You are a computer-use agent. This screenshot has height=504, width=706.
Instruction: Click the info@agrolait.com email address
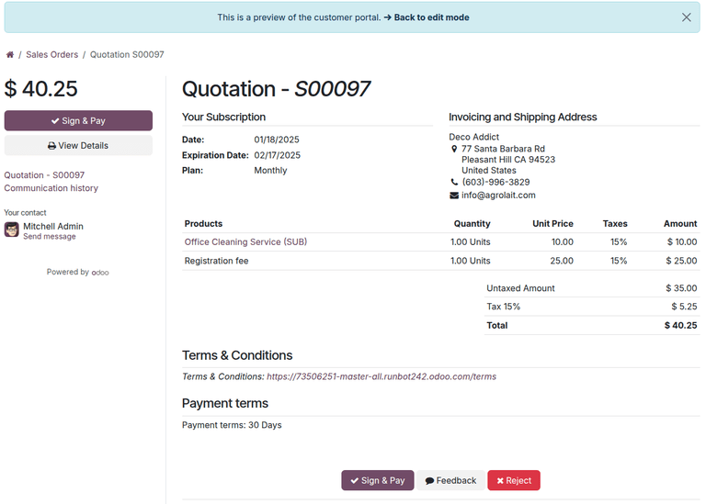click(498, 196)
